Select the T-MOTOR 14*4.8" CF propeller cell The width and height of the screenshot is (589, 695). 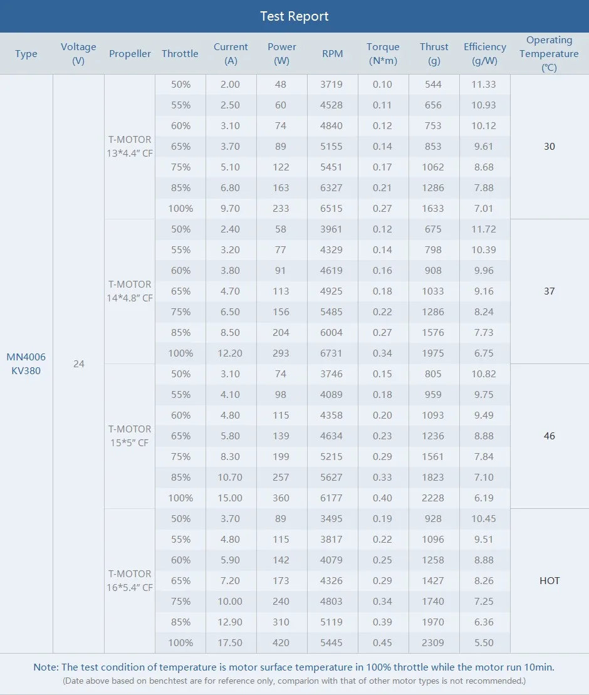[x=130, y=291]
